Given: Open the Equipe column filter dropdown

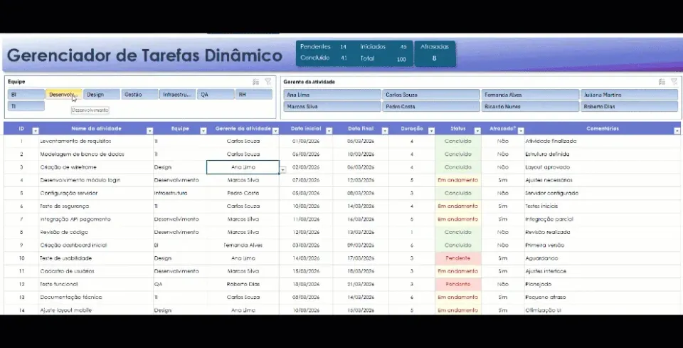Looking at the screenshot, I should point(203,131).
